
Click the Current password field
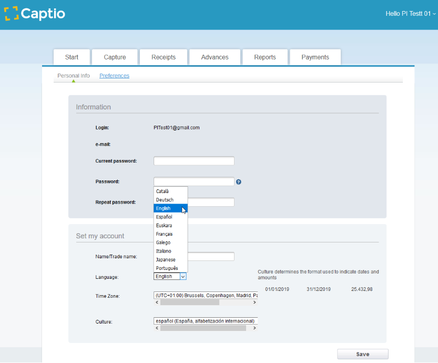[193, 161]
